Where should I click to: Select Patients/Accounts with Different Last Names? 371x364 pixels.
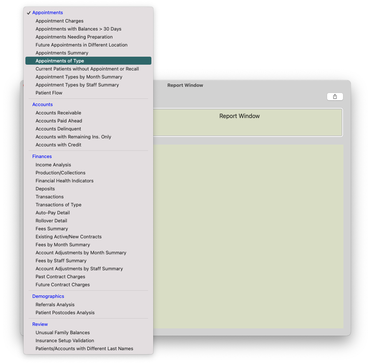pos(84,349)
